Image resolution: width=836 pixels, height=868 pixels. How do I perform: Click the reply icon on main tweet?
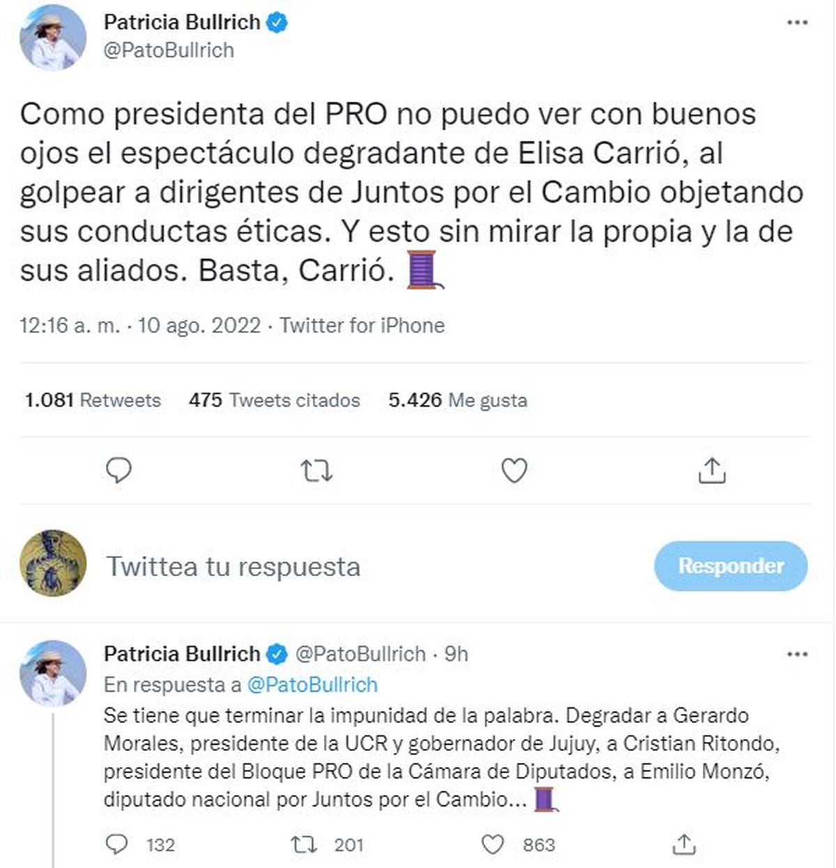118,471
